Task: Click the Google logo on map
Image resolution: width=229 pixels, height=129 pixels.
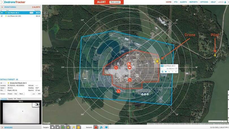Action: [x=47, y=123]
